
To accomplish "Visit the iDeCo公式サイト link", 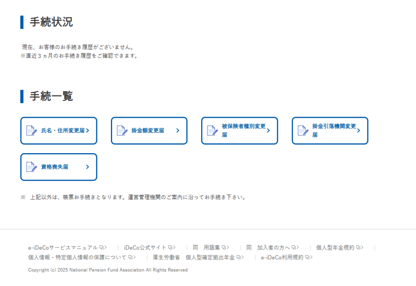I will (x=145, y=247).
